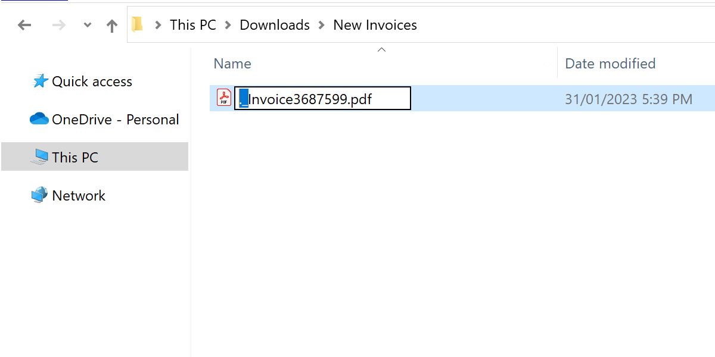
Task: Click New Invoices in the address breadcrumb
Action: (x=375, y=25)
